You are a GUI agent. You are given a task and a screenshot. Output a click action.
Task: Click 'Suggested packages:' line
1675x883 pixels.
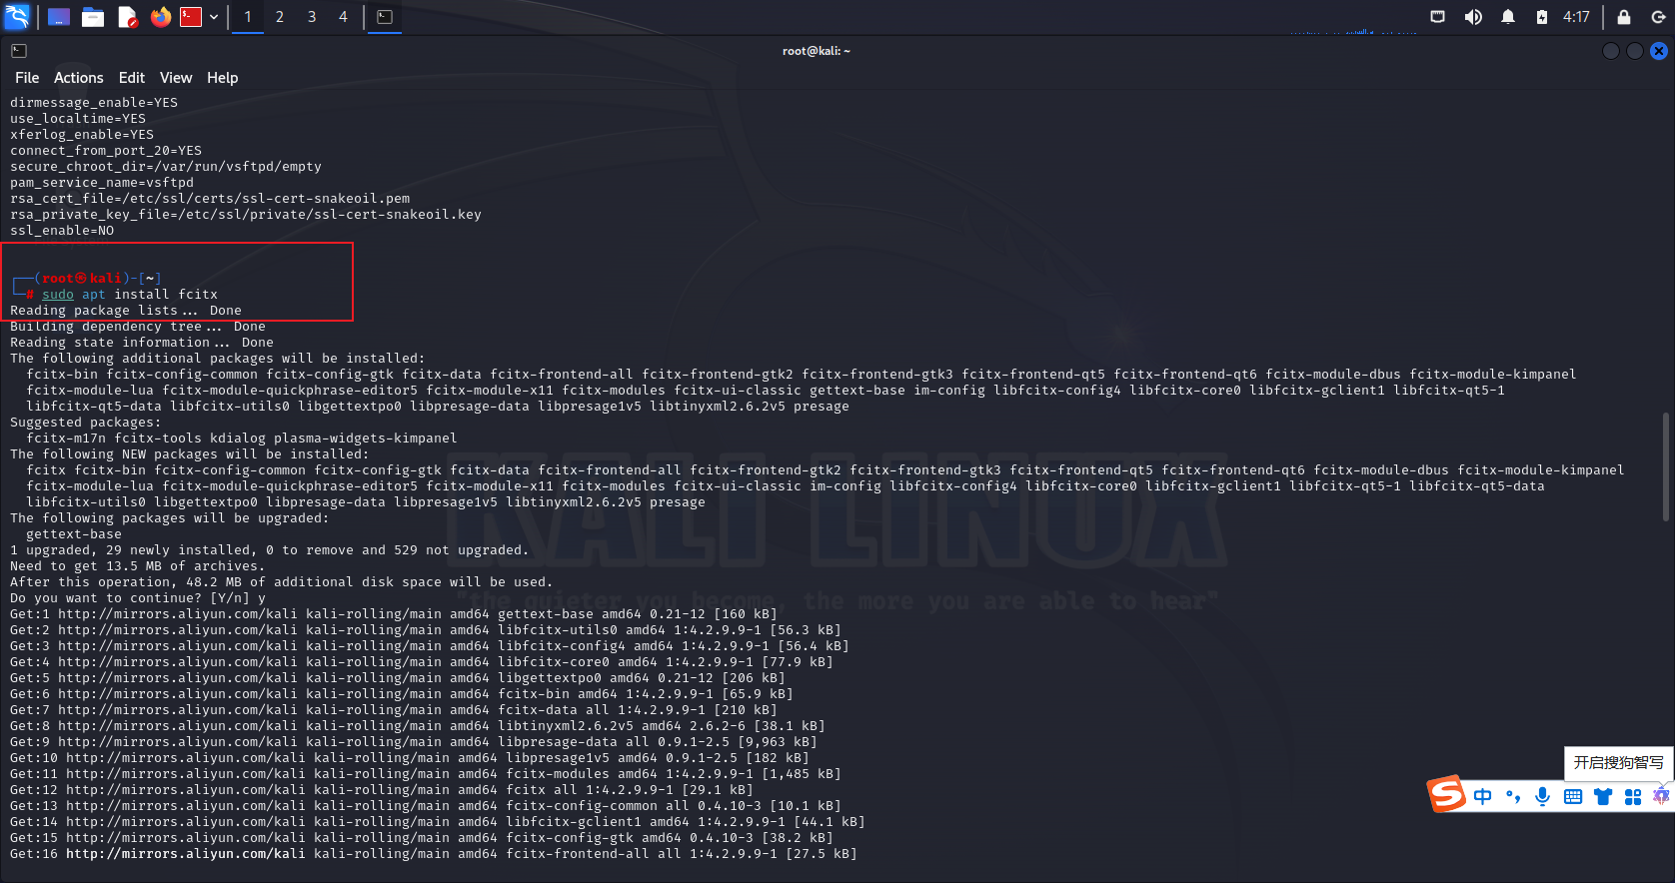click(x=86, y=423)
